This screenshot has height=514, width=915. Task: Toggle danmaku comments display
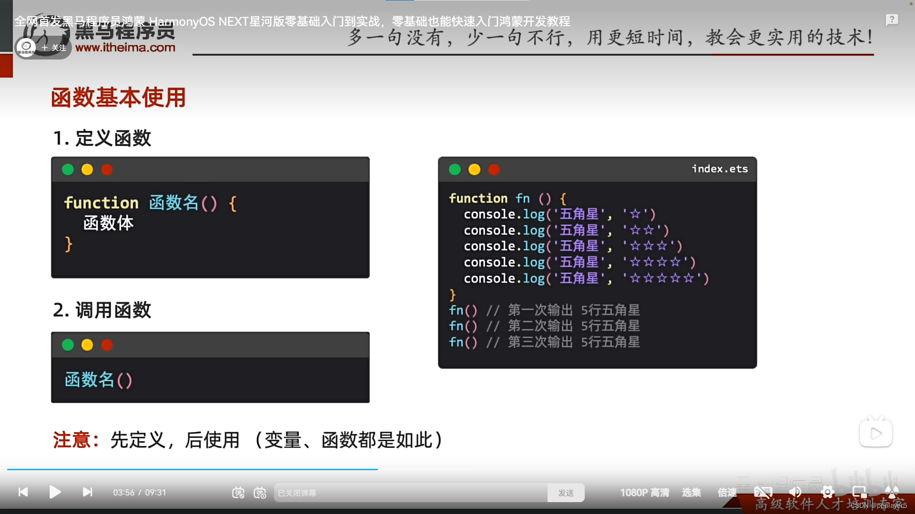tap(238, 493)
